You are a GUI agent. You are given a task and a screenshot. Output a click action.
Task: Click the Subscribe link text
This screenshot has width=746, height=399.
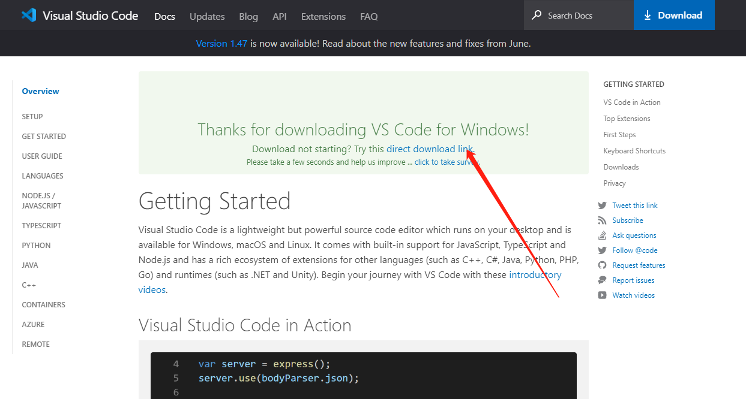click(x=628, y=220)
